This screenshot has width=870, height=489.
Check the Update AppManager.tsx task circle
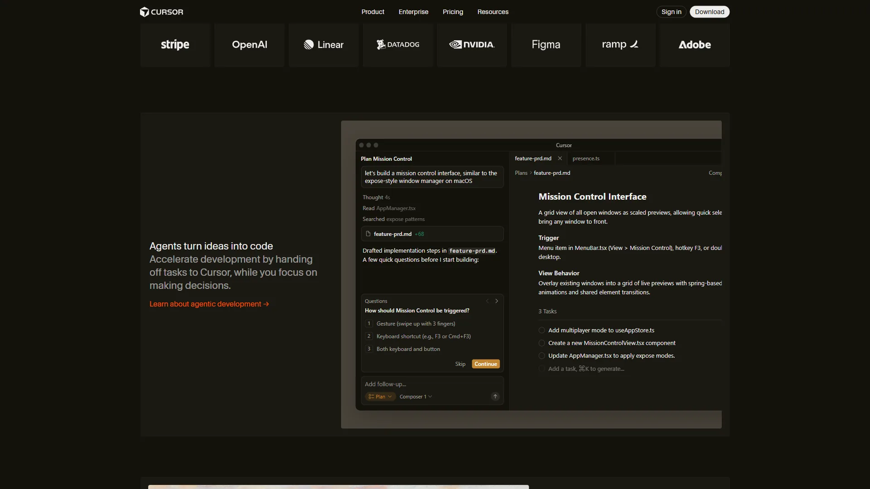(x=542, y=356)
